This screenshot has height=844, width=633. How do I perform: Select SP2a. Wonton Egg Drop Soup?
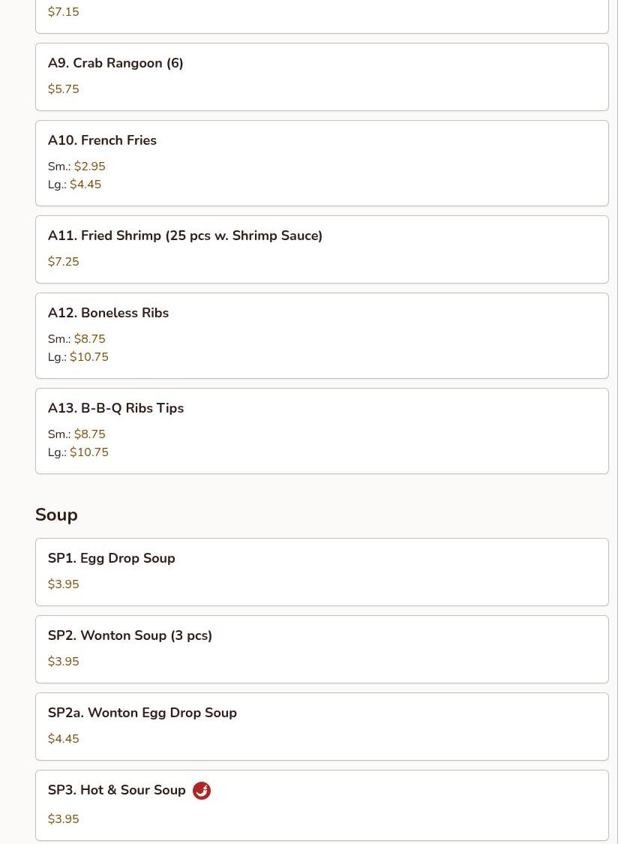[x=322, y=727]
